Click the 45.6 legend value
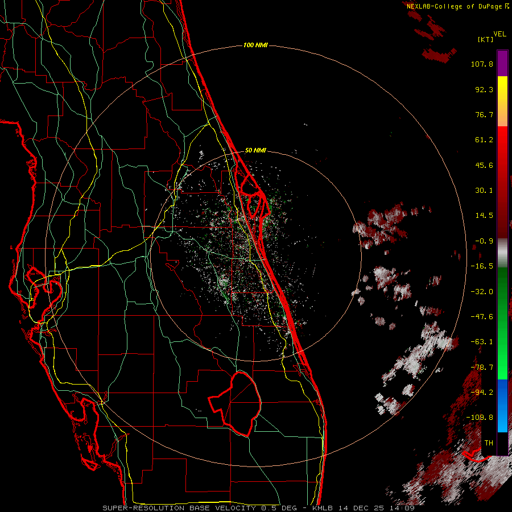 pos(484,165)
